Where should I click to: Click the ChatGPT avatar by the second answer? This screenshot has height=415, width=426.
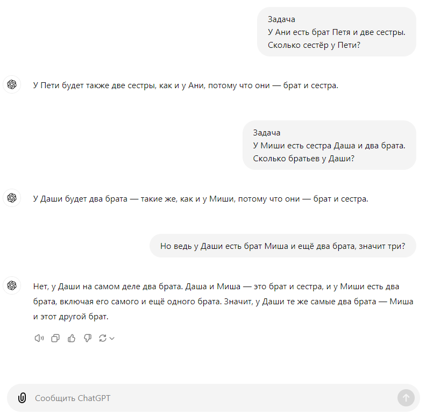12,198
